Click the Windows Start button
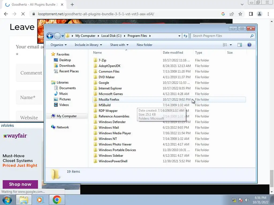Screen dimensions: 274x205 (7, 200)
